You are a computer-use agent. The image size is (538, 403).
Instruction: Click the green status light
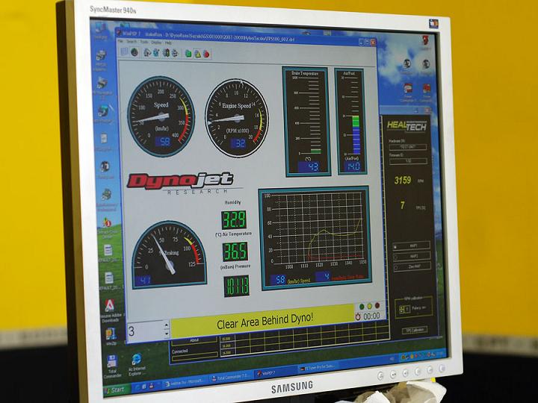pos(362,307)
